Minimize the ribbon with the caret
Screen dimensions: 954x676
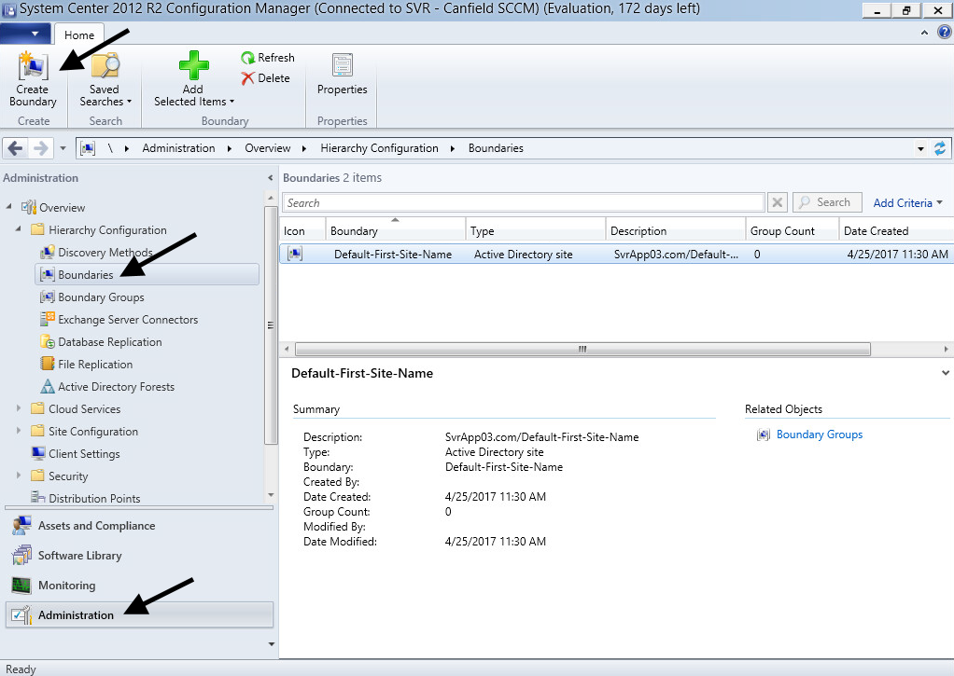(x=925, y=33)
